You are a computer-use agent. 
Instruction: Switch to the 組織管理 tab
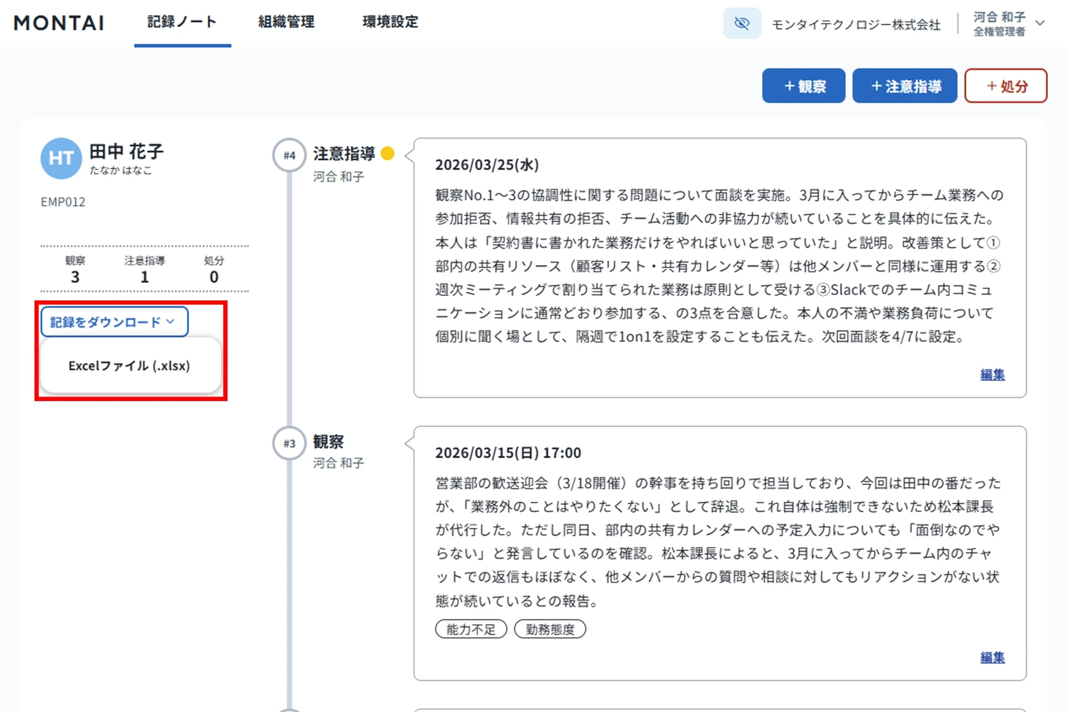pos(285,22)
